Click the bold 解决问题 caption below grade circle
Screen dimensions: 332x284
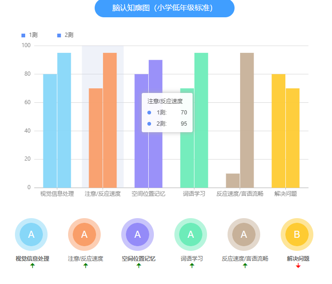(298, 259)
